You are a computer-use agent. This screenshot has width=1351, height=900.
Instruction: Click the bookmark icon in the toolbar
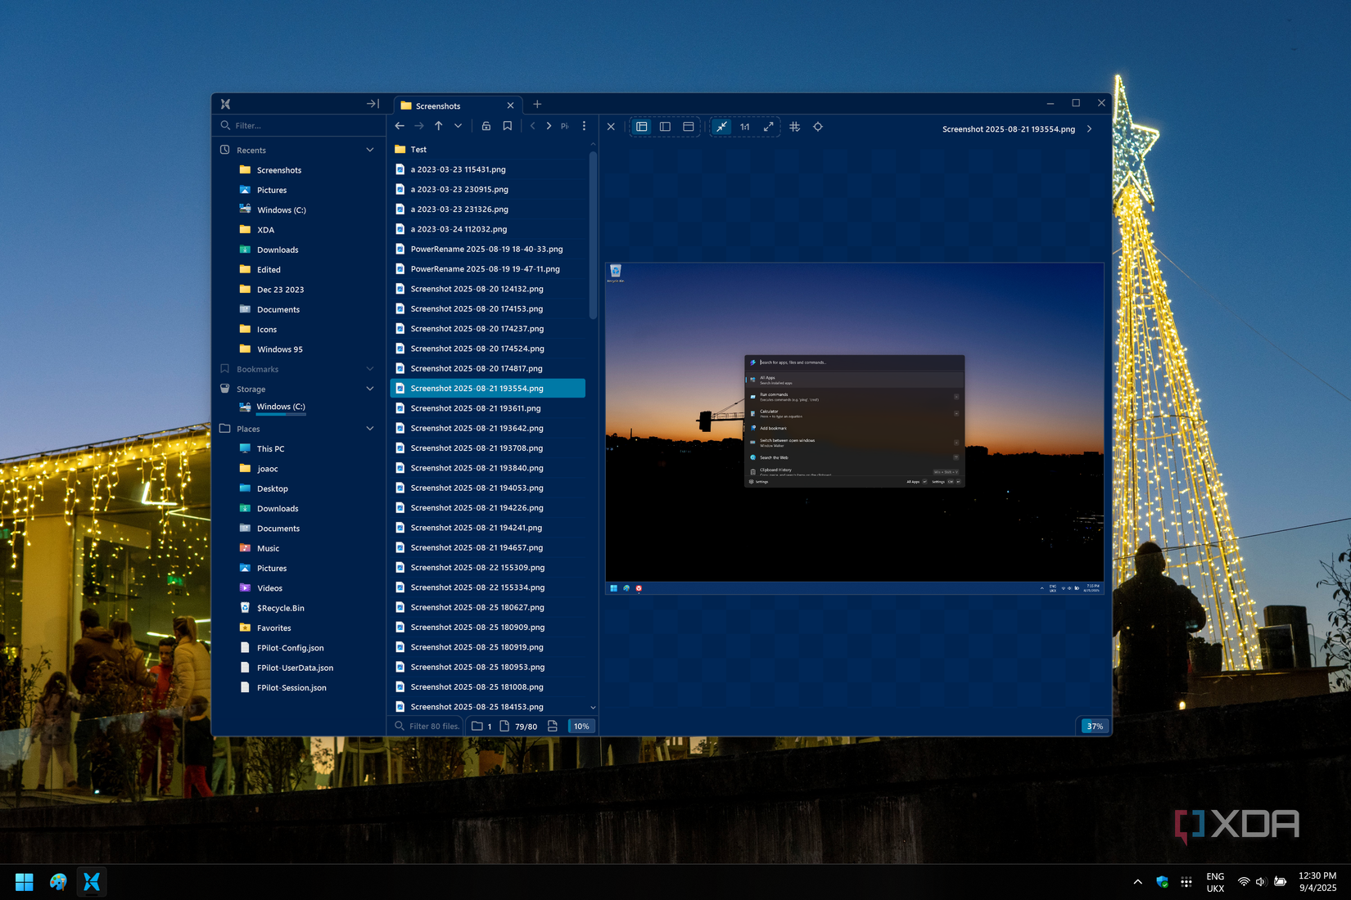click(x=508, y=126)
